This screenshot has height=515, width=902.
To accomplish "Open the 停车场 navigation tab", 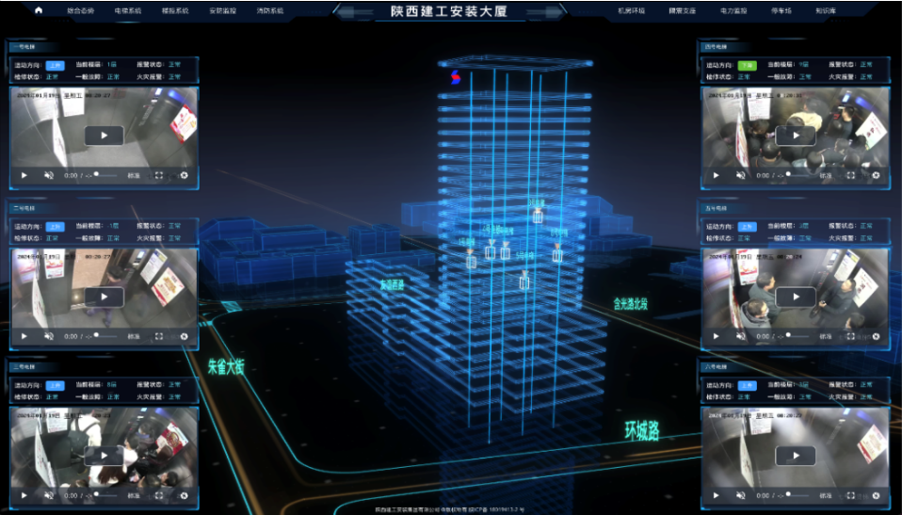I will [x=781, y=11].
